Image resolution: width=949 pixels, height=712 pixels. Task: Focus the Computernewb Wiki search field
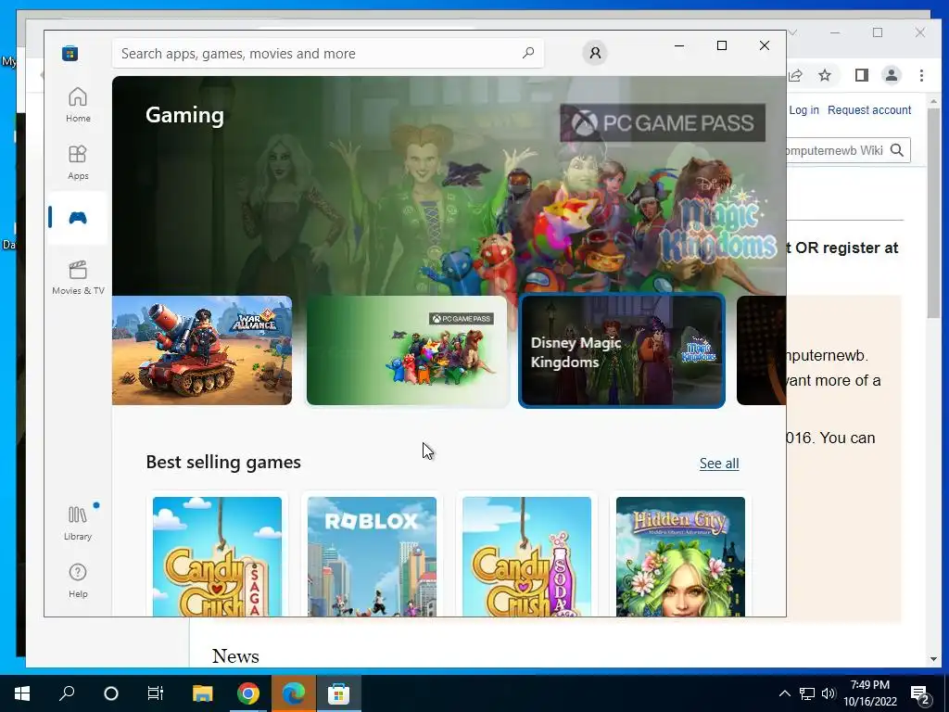point(837,150)
